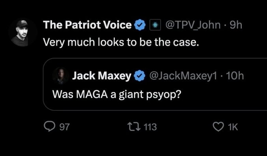Click the 1K likes count
The width and height of the screenshot is (267, 156).
click(x=233, y=127)
